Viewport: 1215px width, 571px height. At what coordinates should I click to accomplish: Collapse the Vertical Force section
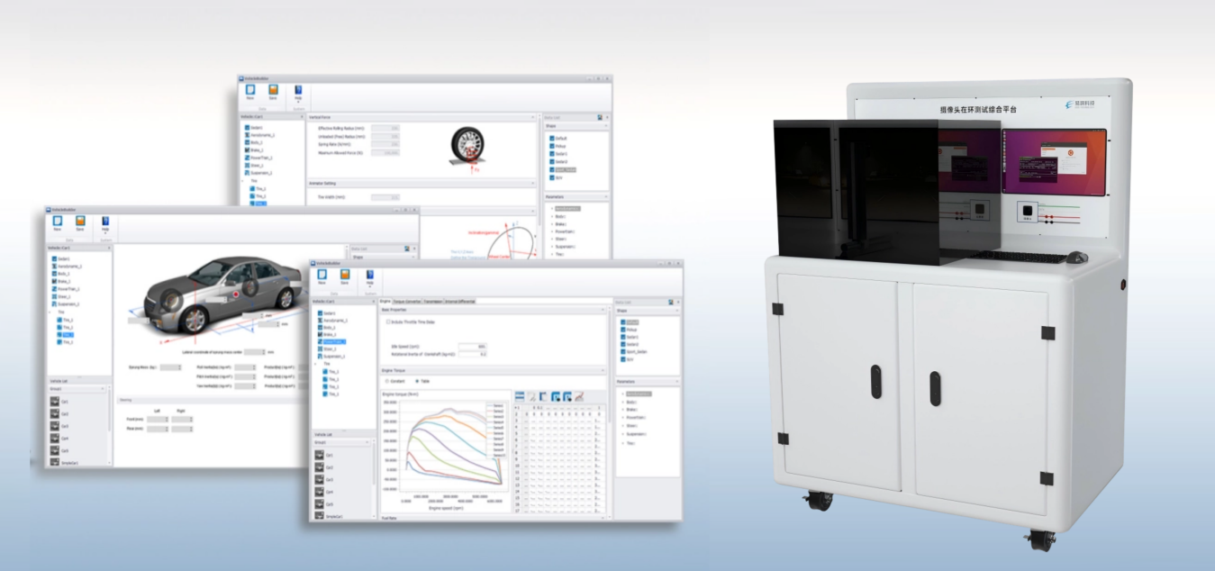click(533, 118)
